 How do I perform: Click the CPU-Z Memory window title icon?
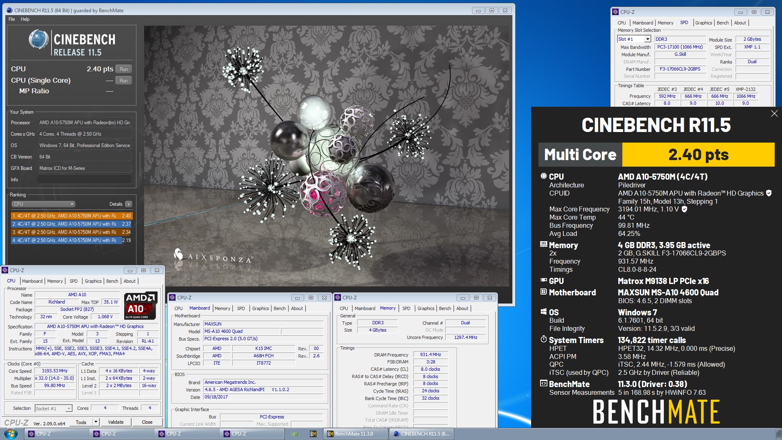338,298
